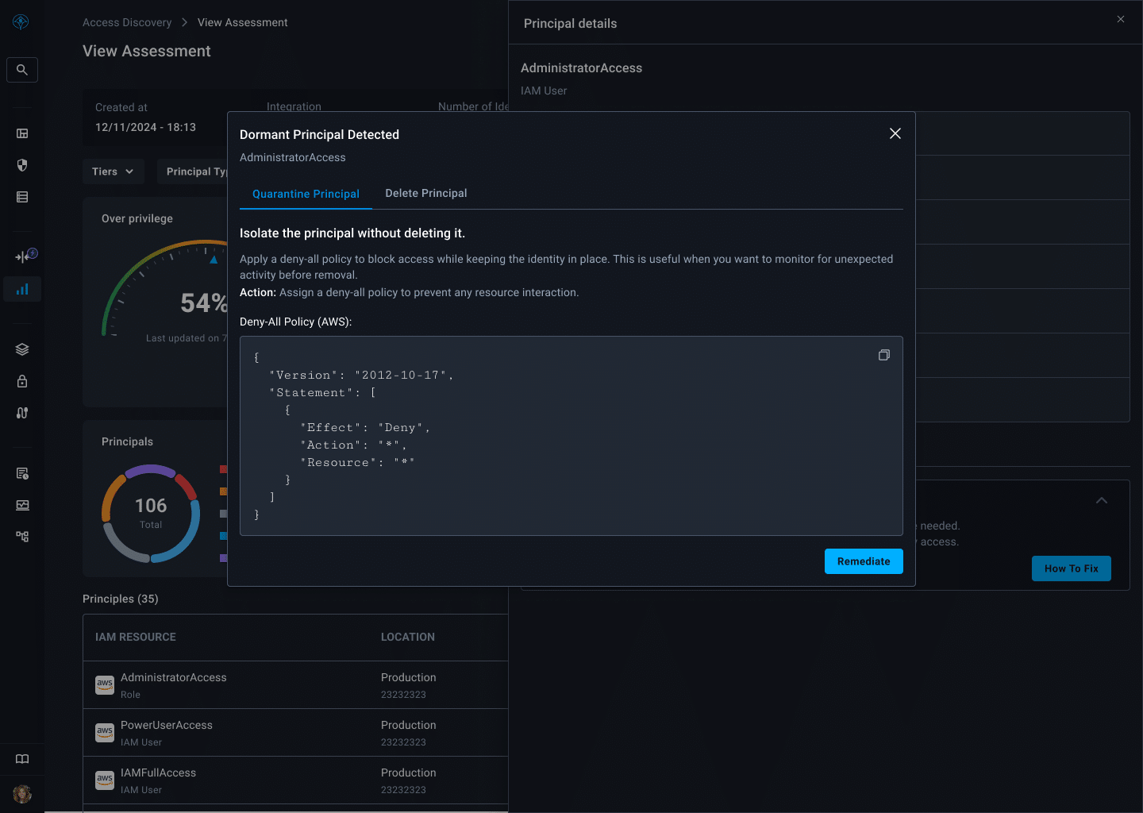Click the IAM RESOURCE column header
This screenshot has height=813, width=1143.
pyautogui.click(x=136, y=637)
